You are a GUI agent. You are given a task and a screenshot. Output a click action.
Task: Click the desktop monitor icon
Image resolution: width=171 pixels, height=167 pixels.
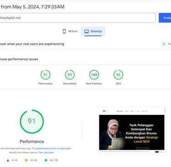(87, 31)
